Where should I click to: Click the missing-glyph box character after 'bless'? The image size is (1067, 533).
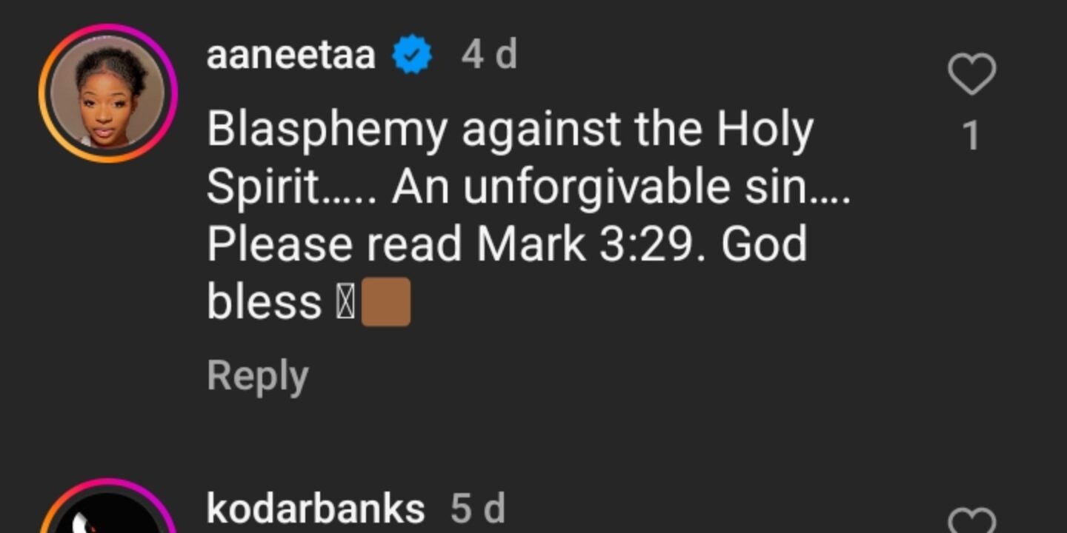(x=345, y=303)
